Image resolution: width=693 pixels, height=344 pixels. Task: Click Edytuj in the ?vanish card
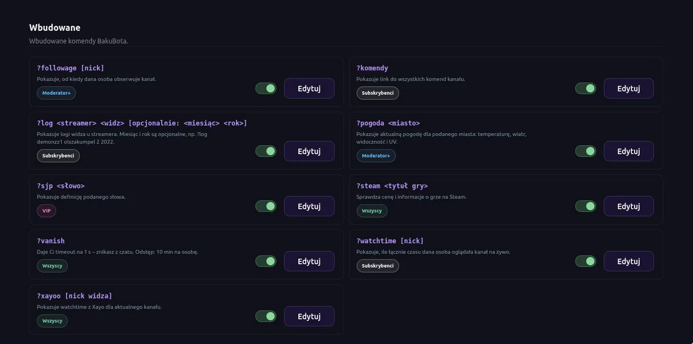point(309,261)
